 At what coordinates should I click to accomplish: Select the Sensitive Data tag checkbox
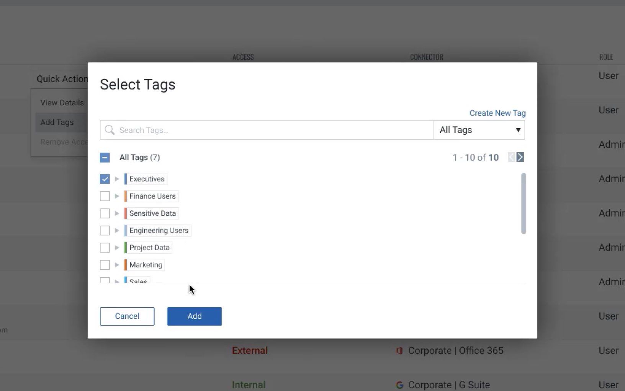pyautogui.click(x=105, y=213)
